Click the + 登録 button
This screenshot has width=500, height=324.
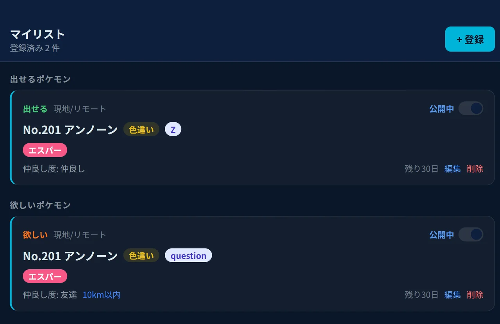470,39
